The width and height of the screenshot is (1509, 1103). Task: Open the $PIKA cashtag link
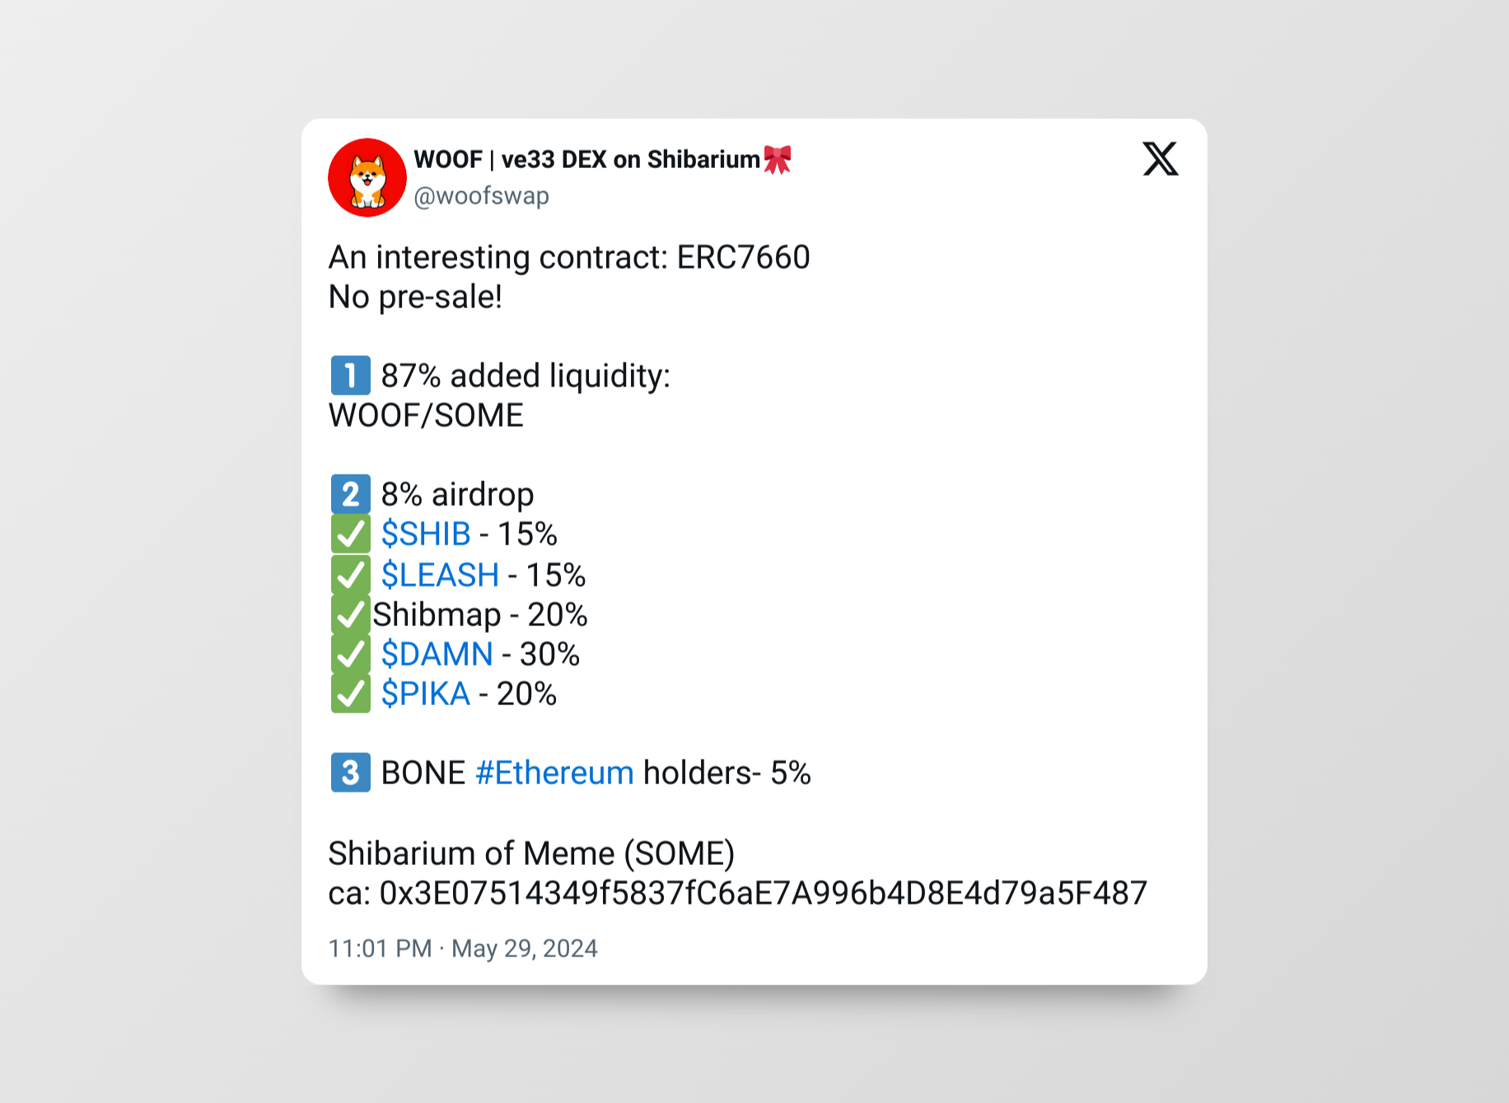[425, 694]
